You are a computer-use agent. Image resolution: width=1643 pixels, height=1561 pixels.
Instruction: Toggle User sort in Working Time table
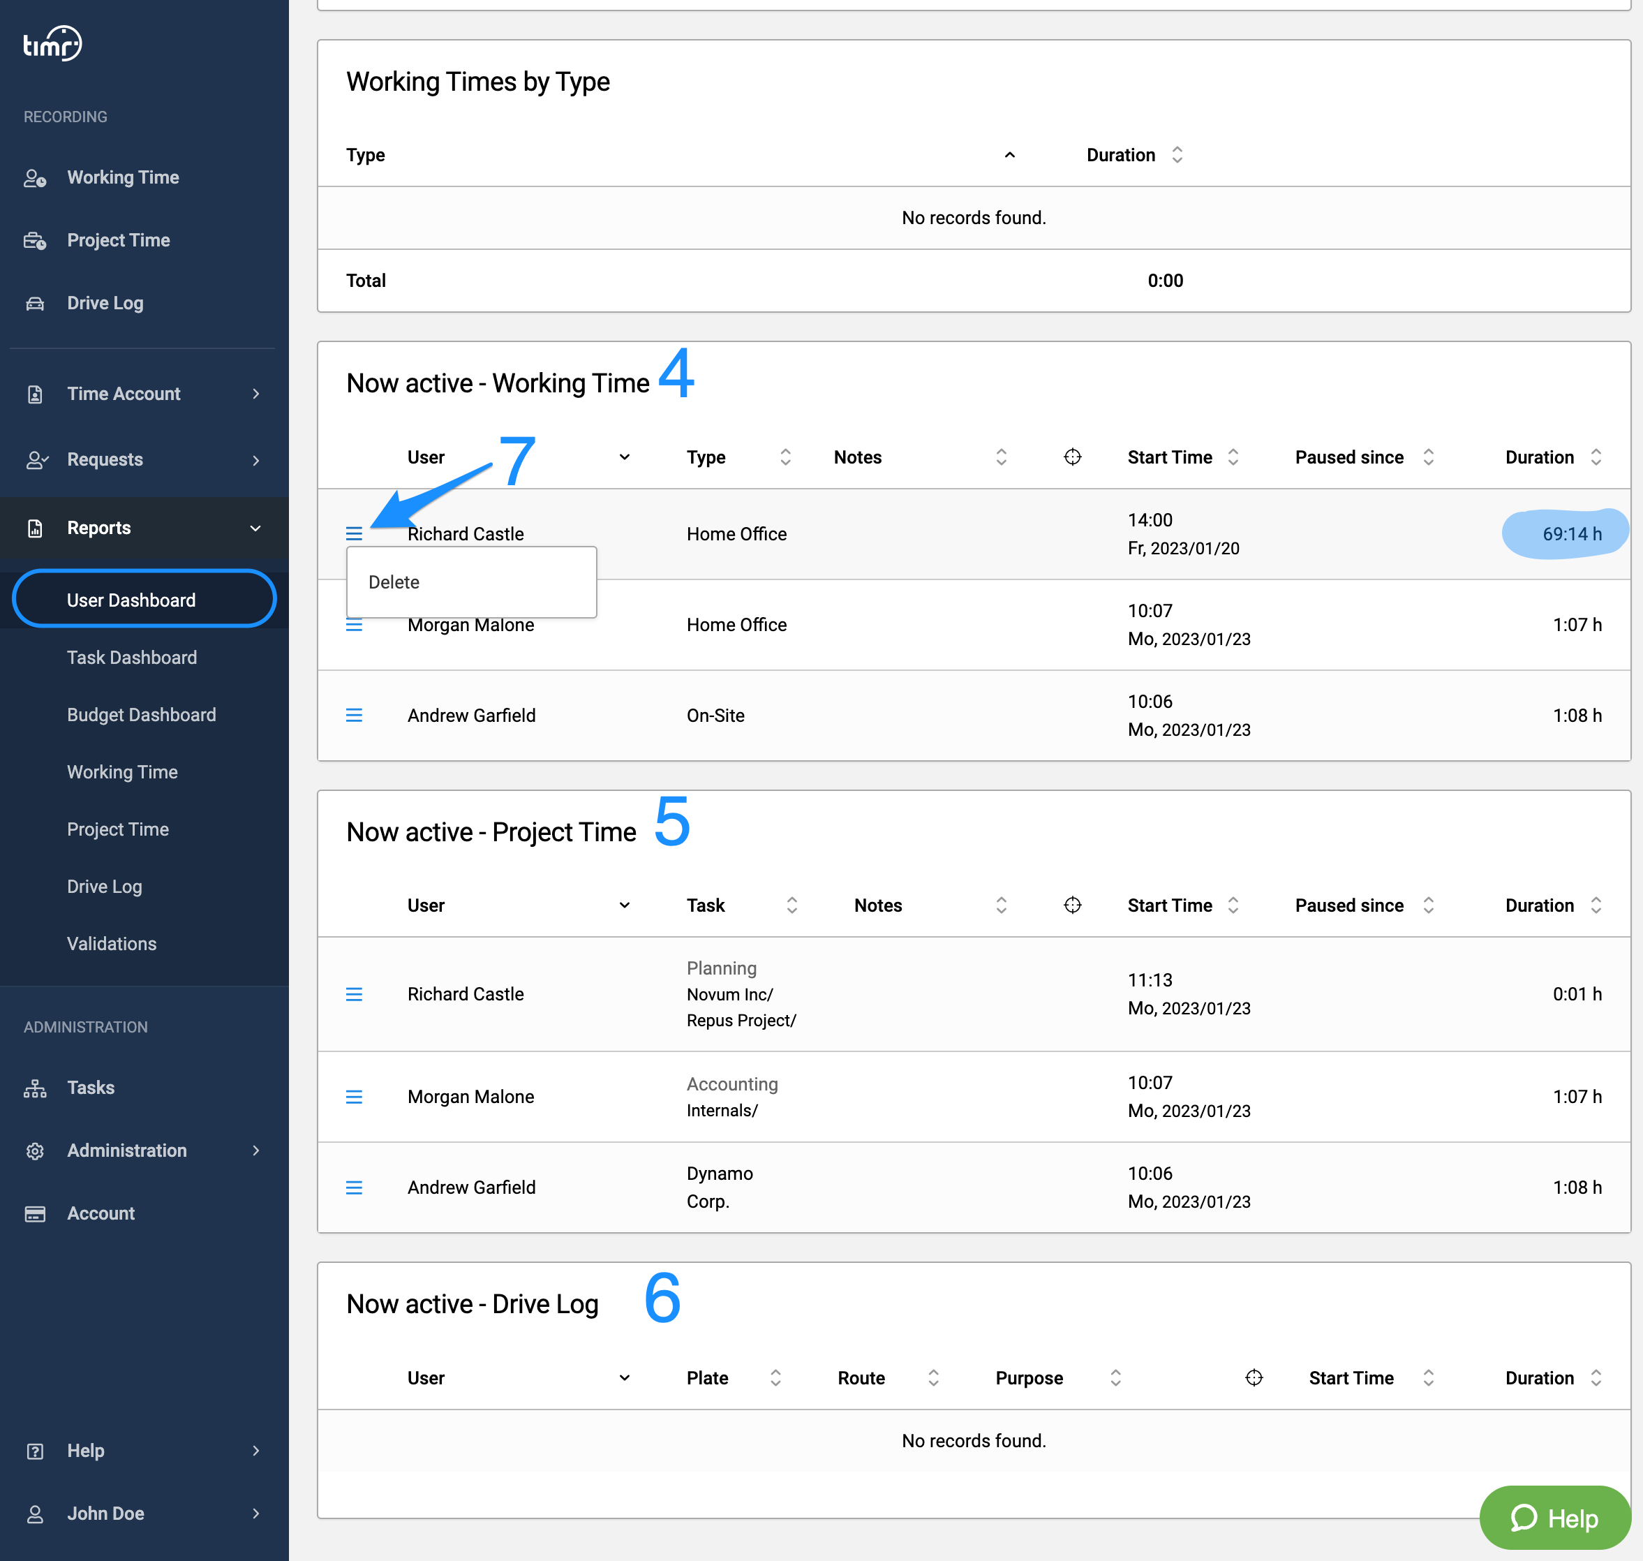(x=624, y=457)
